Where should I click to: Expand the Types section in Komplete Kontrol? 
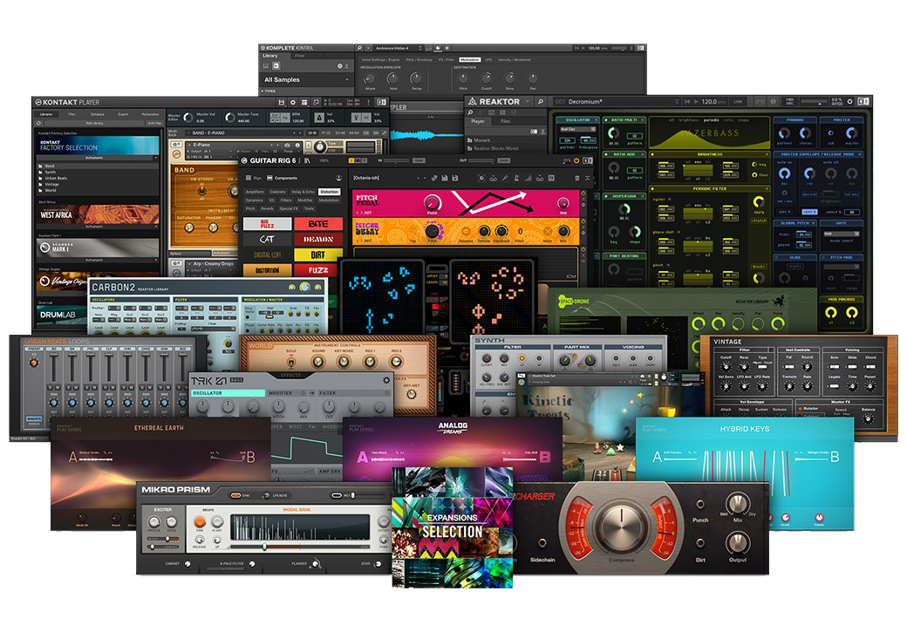(x=269, y=91)
